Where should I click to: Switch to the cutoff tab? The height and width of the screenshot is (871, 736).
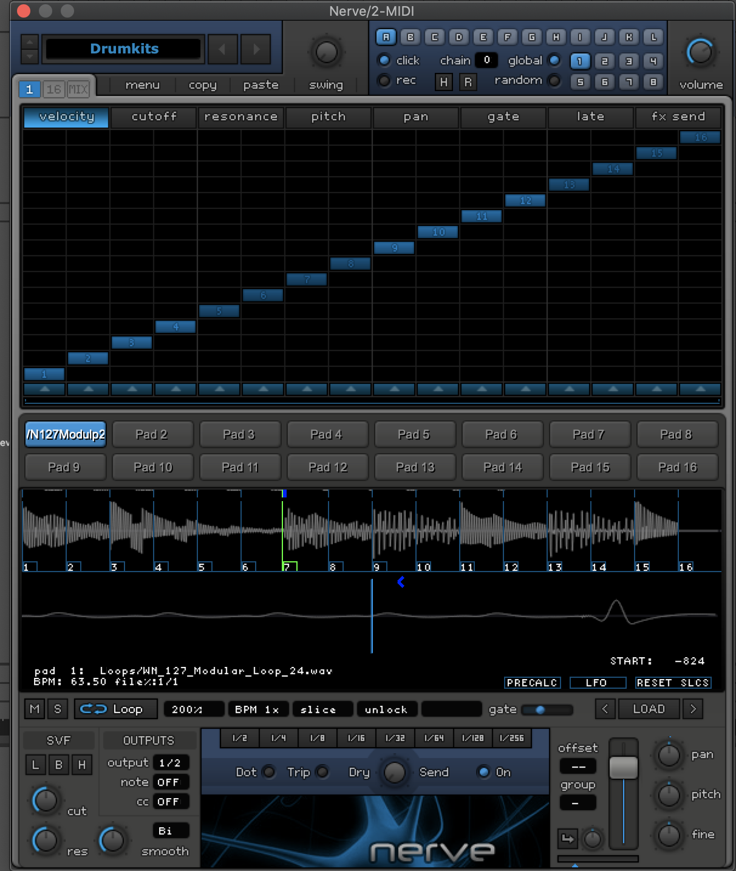click(x=154, y=117)
